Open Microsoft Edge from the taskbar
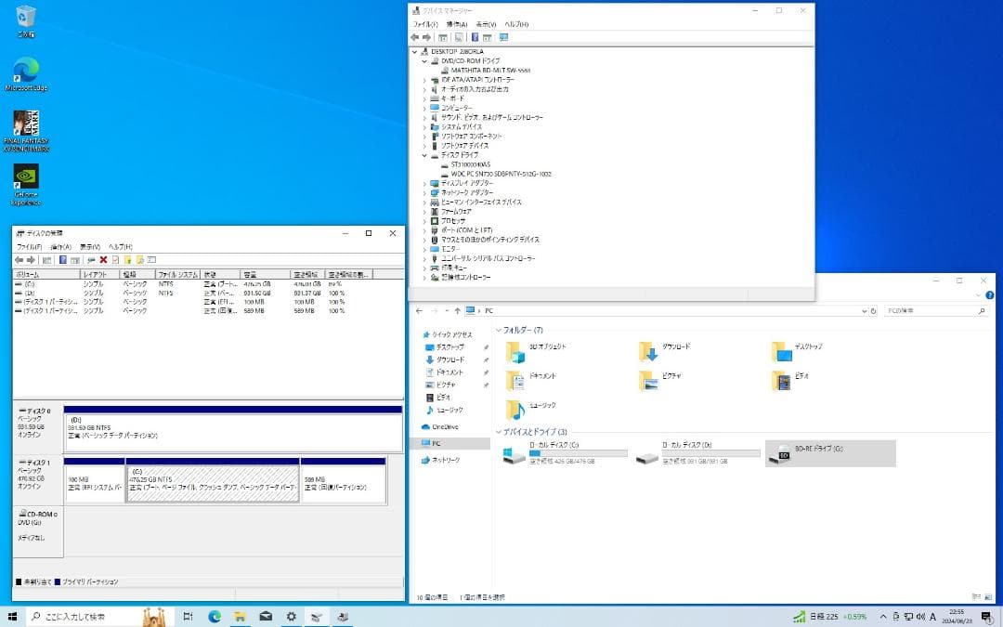Viewport: 1003px width, 627px height. point(215,616)
